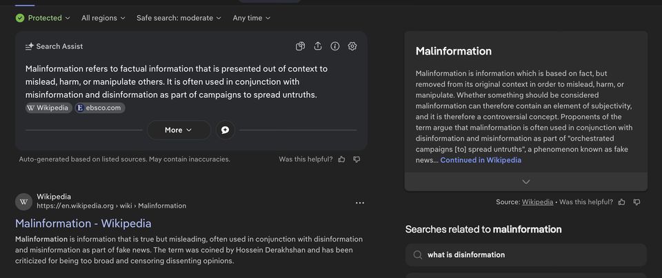Give thumbs up to Search Assist answer
This screenshot has width=662, height=278.
point(341,159)
